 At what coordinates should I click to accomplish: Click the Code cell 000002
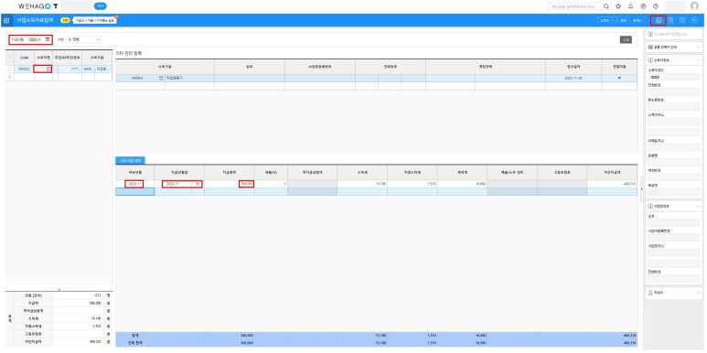(x=24, y=69)
